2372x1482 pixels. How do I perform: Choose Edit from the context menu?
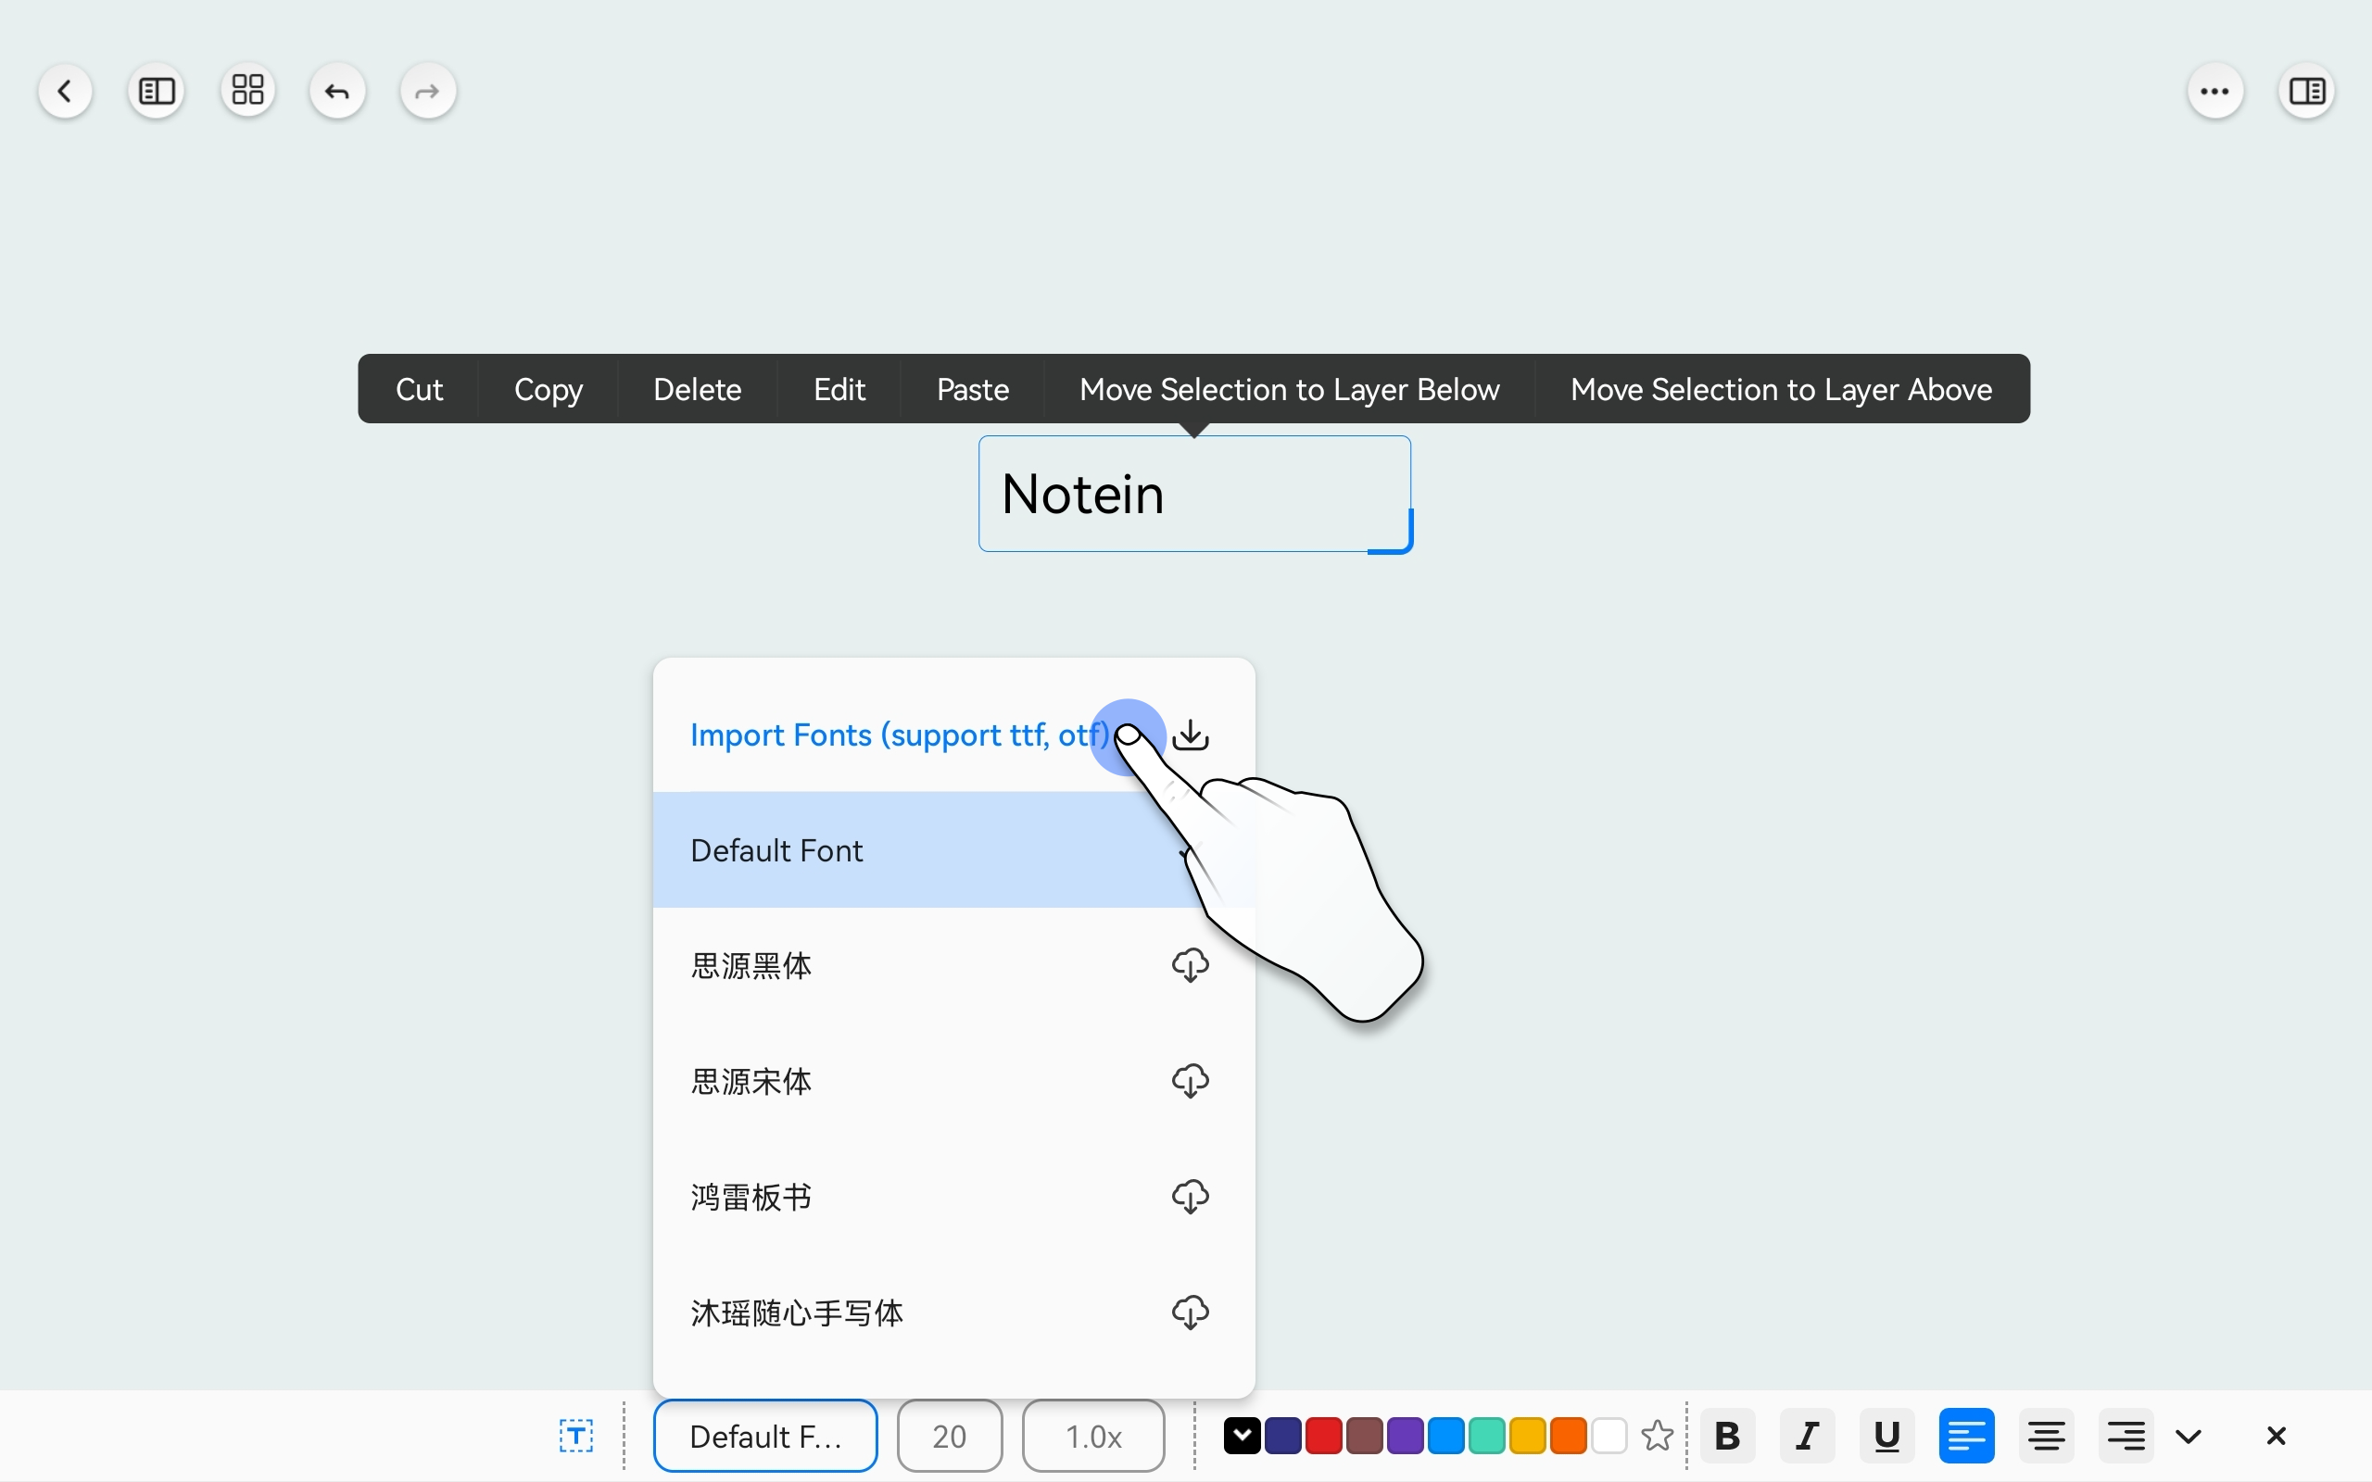coord(840,389)
